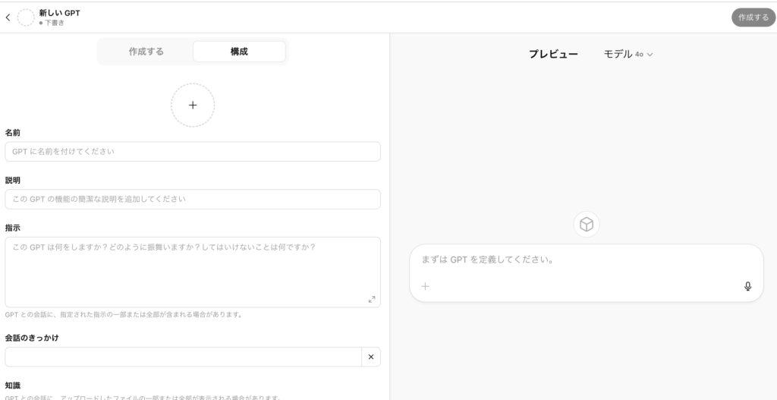Switch to the 作成する tab
Viewport: 777px width, 400px height.
tap(146, 52)
